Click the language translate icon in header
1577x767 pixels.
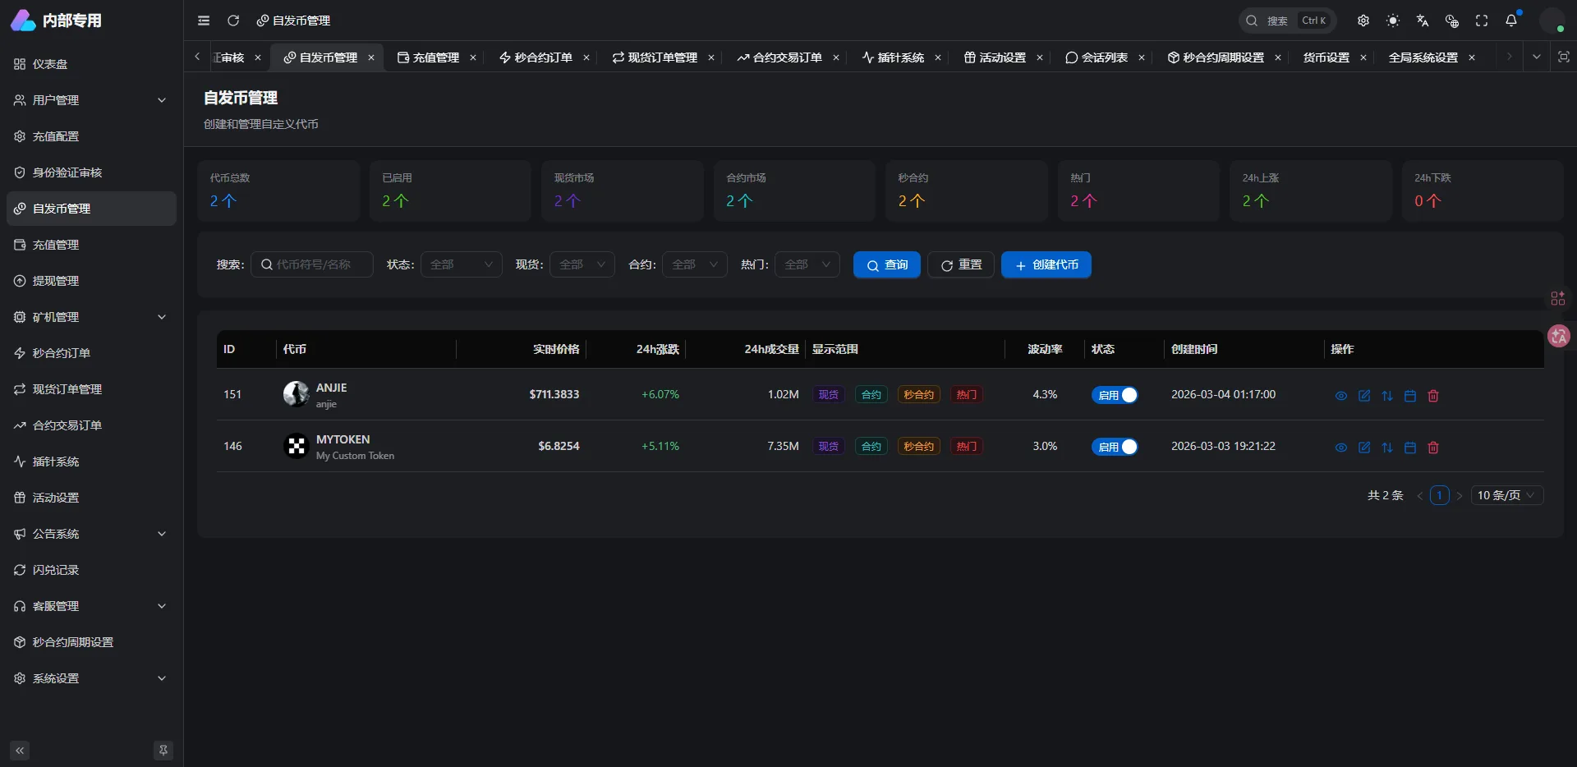click(x=1423, y=21)
